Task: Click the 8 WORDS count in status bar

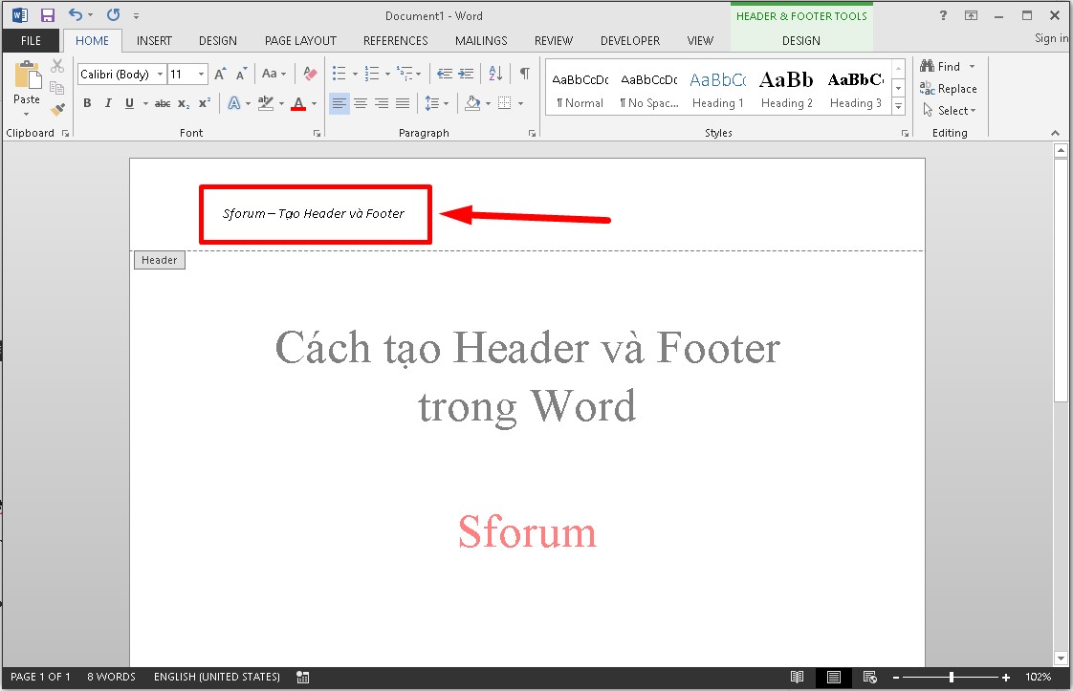Action: coord(111,677)
